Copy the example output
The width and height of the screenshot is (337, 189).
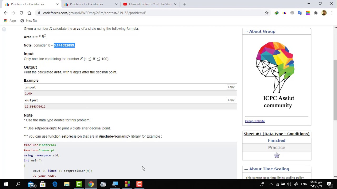(231, 100)
